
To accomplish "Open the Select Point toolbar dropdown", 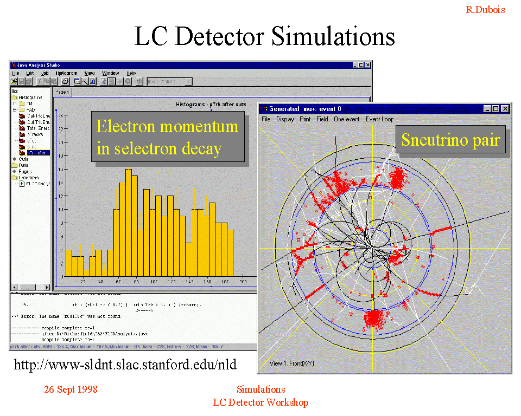I will [x=188, y=81].
